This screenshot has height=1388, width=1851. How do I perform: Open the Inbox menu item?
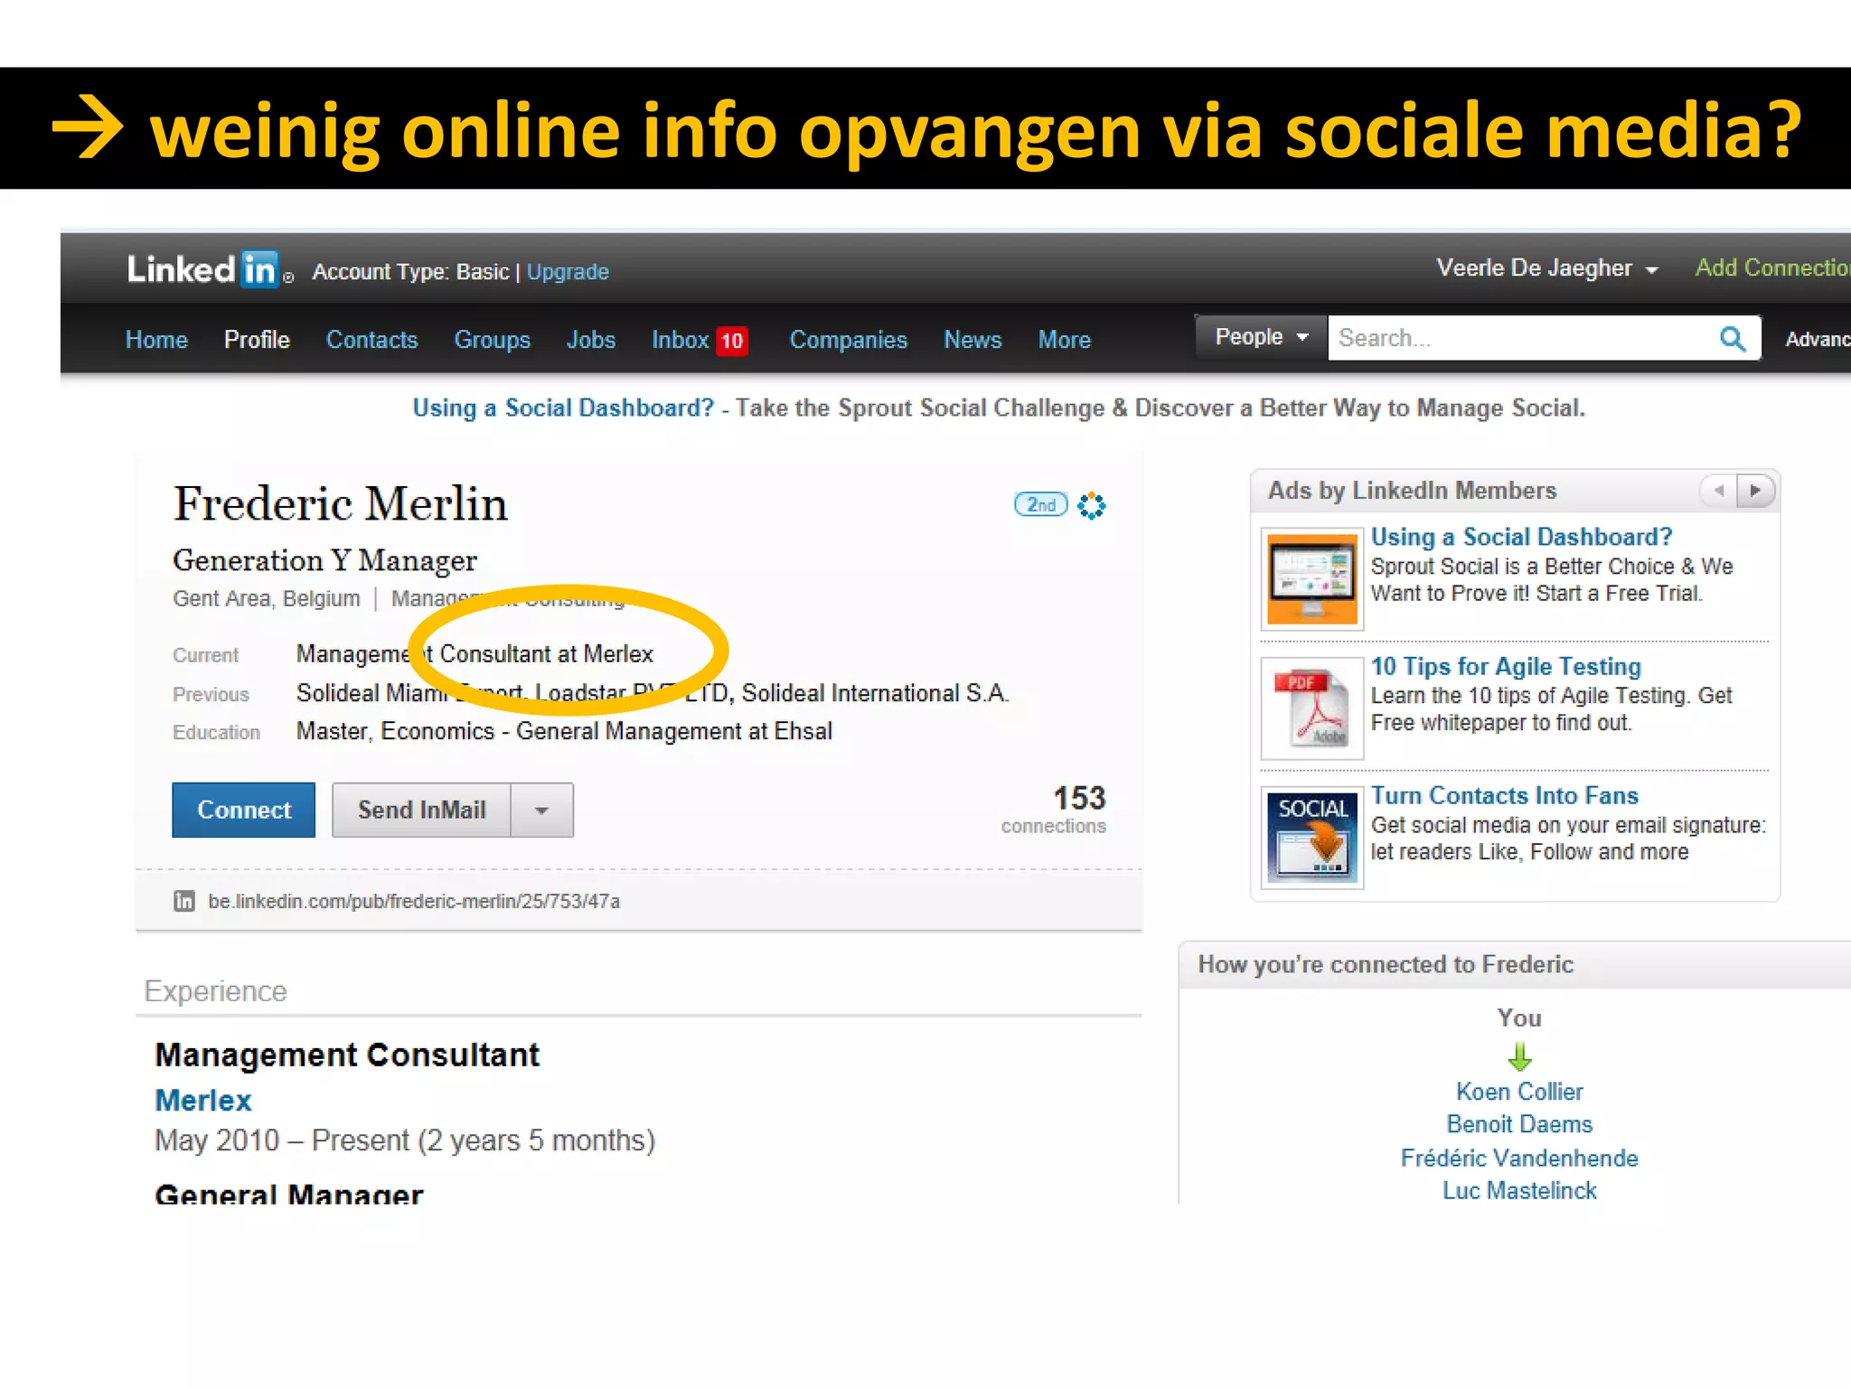pos(680,340)
